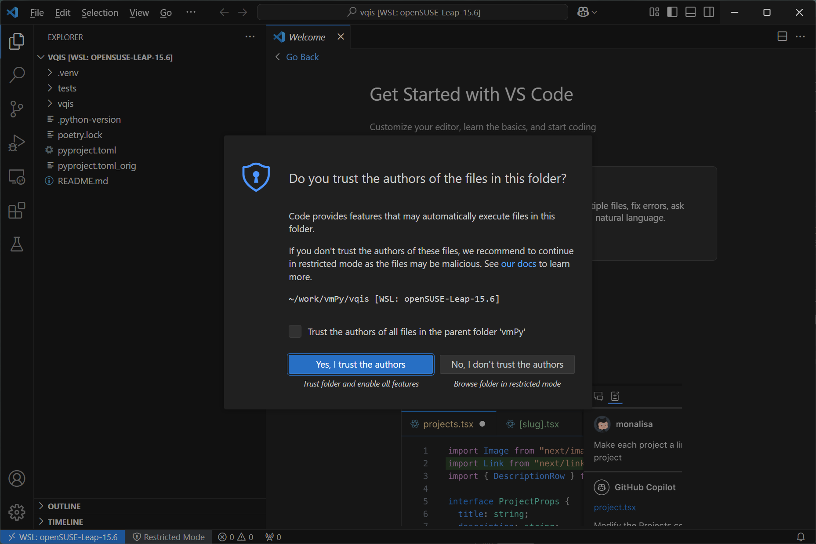Open the Remote Explorer view
Screen dimensions: 816x544
click(17, 176)
